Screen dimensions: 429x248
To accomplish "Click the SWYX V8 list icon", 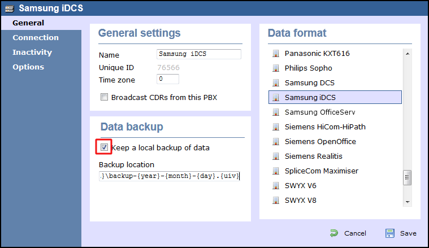I will pos(276,201).
